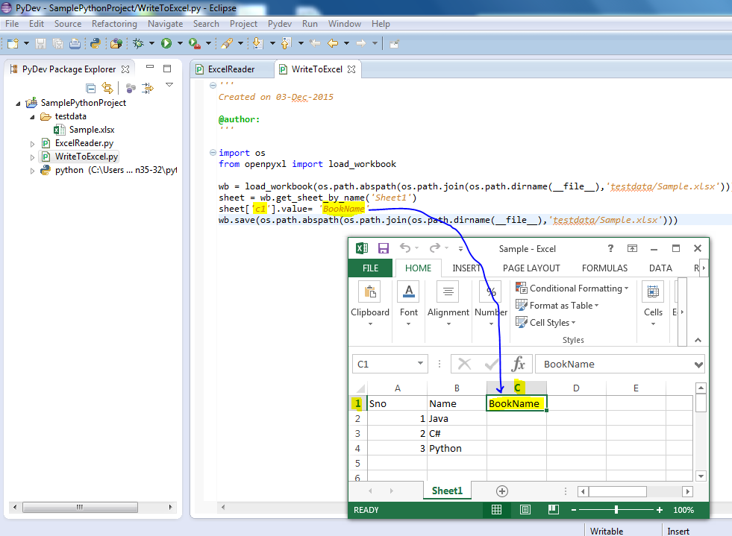Select cell C1 containing BookName

516,403
